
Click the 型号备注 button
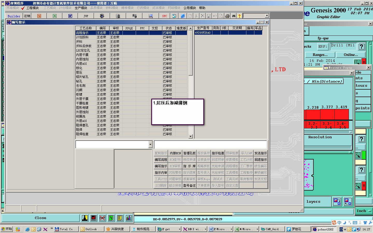point(190,186)
